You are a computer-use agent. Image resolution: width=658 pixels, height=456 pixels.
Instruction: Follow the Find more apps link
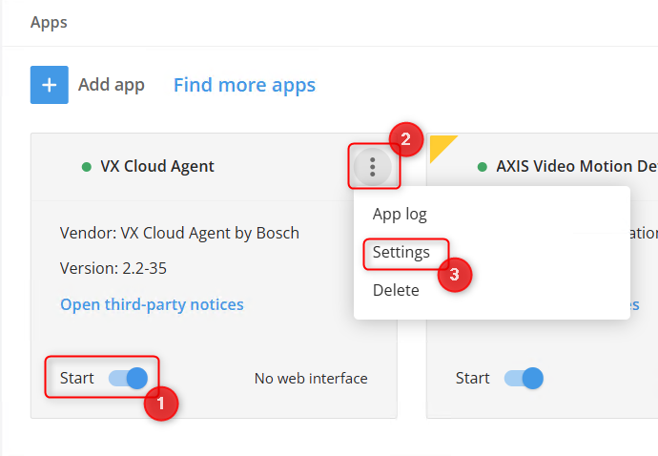pyautogui.click(x=244, y=85)
